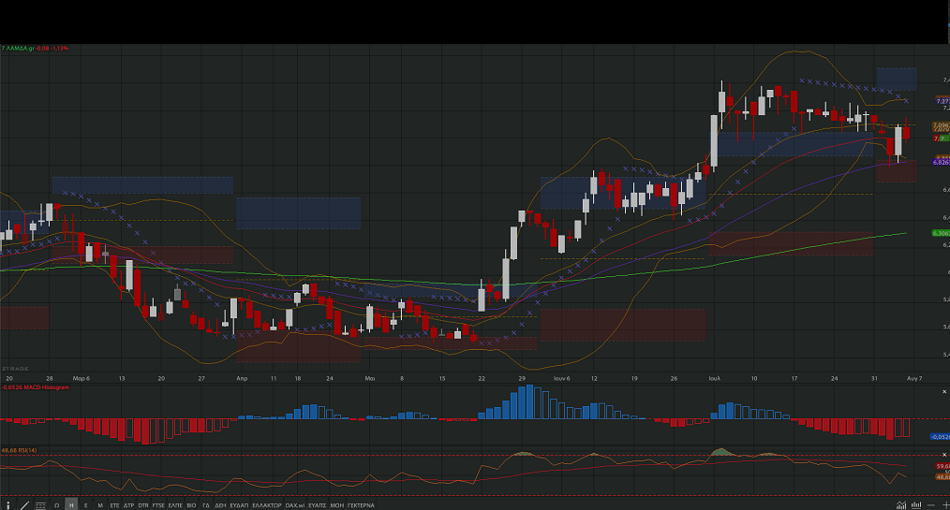Image resolution: width=950 pixels, height=510 pixels.
Task: Open the chart indicators icon
Action: tap(901, 505)
